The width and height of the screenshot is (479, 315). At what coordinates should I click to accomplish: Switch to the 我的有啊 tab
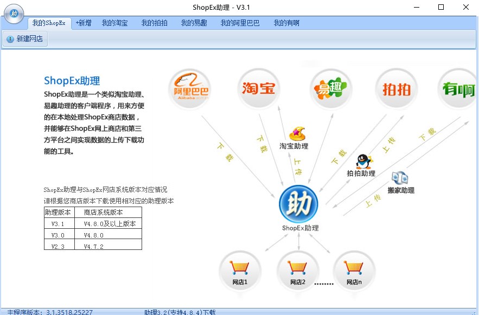point(286,23)
